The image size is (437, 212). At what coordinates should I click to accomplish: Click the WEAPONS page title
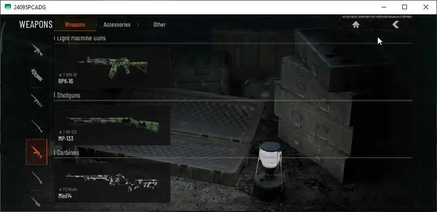coord(36,25)
